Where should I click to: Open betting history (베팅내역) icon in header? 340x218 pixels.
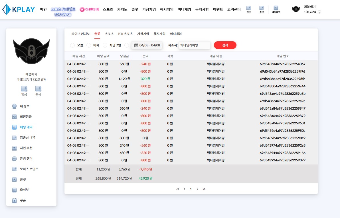click(276, 9)
